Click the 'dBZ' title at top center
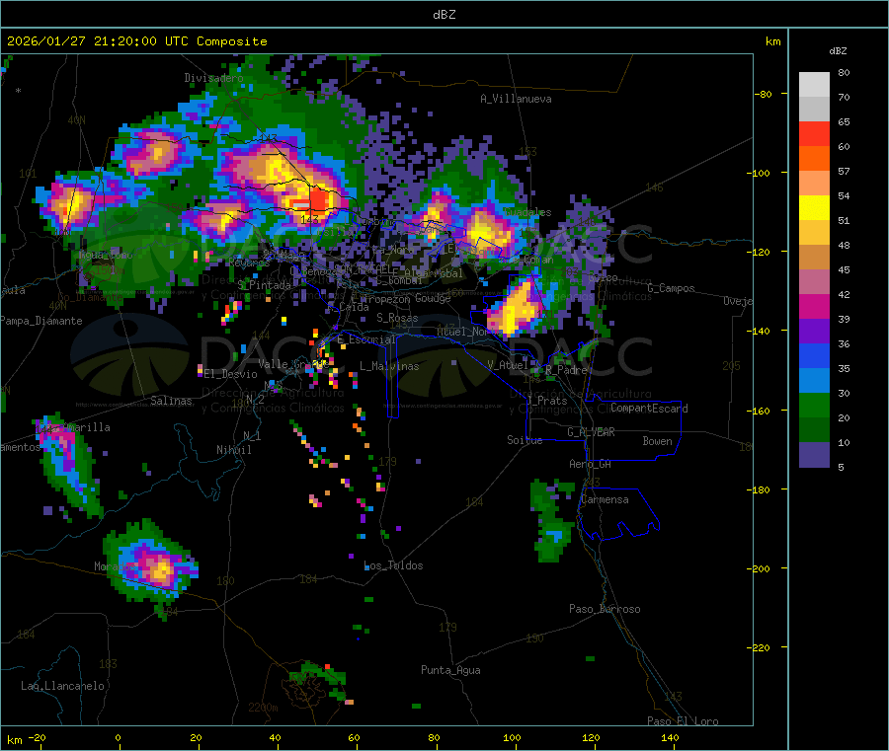This screenshot has width=889, height=751. (444, 15)
